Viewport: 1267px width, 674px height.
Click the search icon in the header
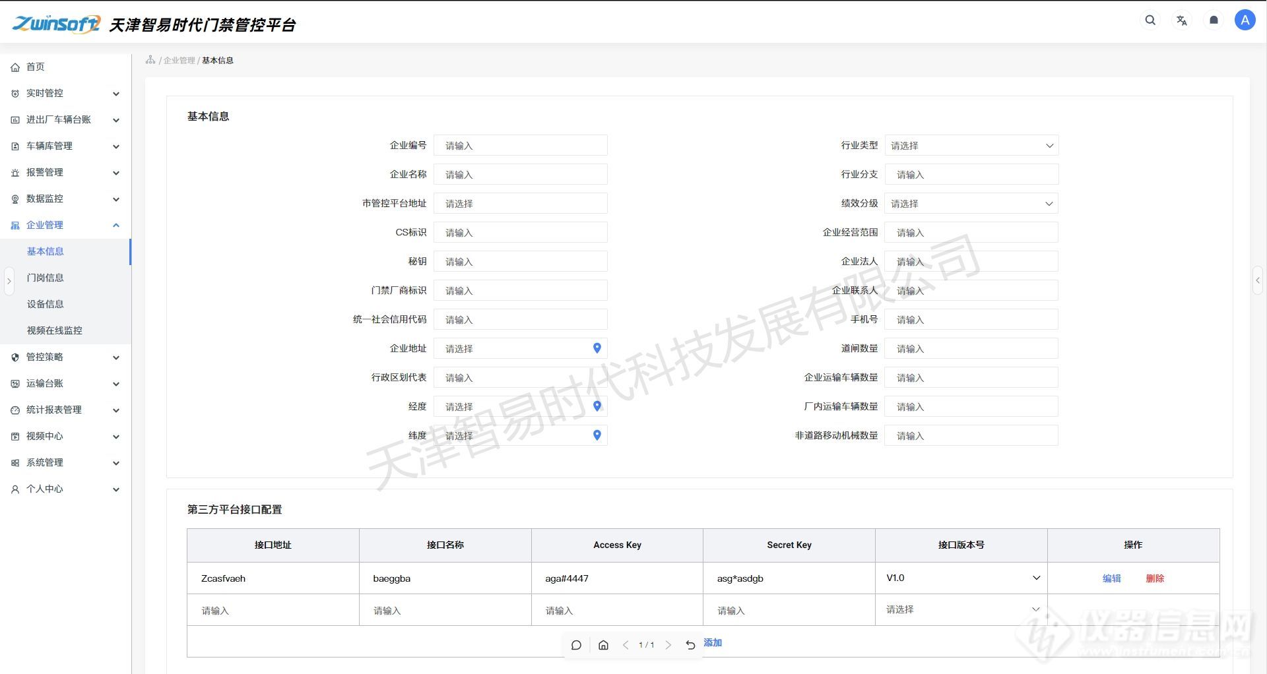pyautogui.click(x=1150, y=20)
